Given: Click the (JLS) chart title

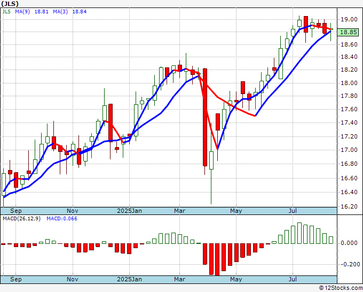Looking at the screenshot, I should point(10,4).
